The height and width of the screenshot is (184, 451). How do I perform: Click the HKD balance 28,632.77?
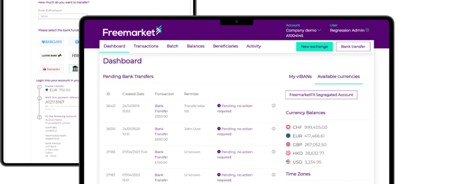pos(315,153)
